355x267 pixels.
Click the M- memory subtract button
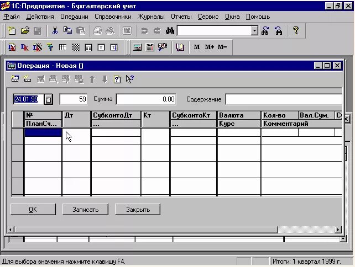(222, 47)
